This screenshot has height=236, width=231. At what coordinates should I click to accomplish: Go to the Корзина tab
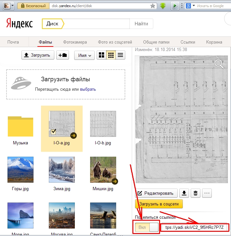pyautogui.click(x=214, y=42)
